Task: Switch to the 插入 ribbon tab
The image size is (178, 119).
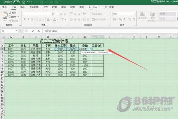Action: coord(22,7)
